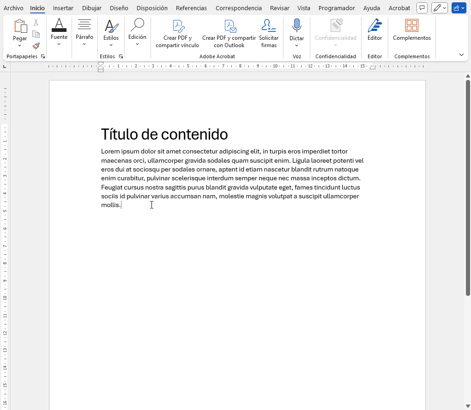Open Complementos add-ins icon
The image size is (471, 410).
point(411,26)
